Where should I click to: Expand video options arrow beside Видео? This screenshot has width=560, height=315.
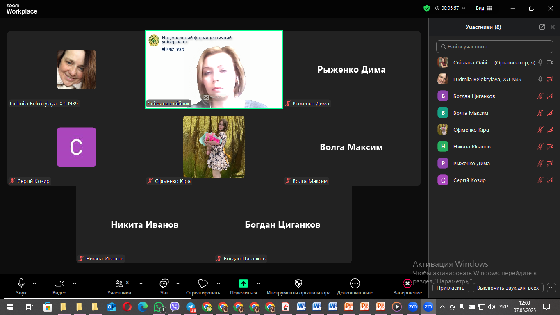point(75,283)
